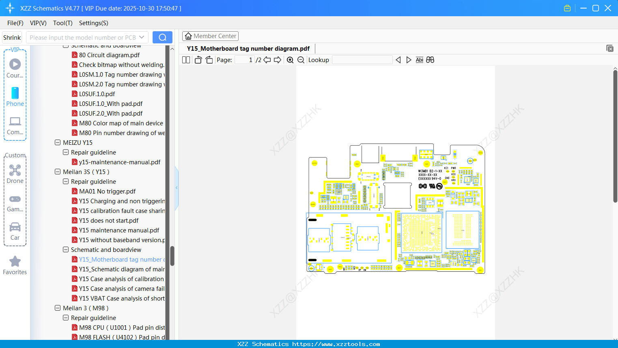Toggle the Abi text search mode
This screenshot has width=618, height=348.
point(419,60)
